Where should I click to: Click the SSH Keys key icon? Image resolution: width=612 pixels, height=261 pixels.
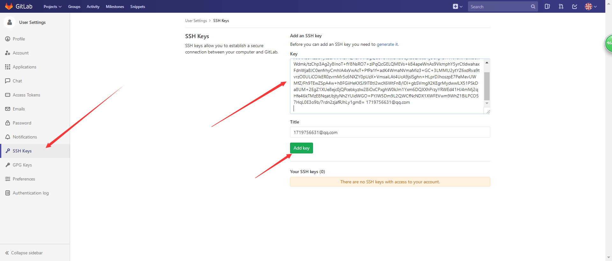point(8,151)
